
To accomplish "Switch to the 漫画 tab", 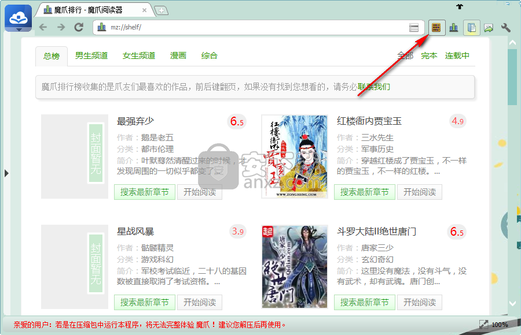I will point(178,56).
